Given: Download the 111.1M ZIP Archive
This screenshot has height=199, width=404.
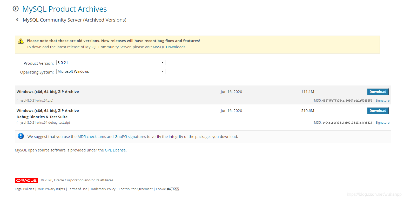Looking at the screenshot, I should tap(378, 92).
